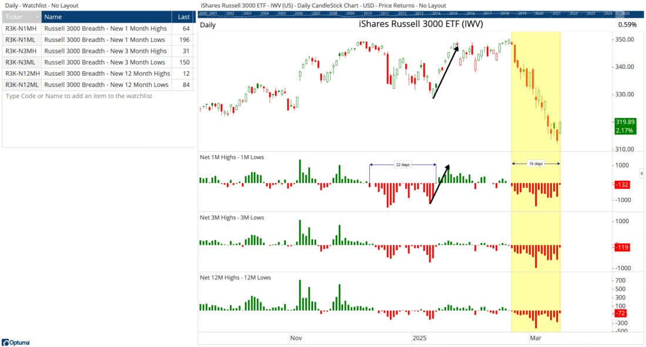Click the -132 indicator value tag
This screenshot has height=347, width=646.
point(622,184)
